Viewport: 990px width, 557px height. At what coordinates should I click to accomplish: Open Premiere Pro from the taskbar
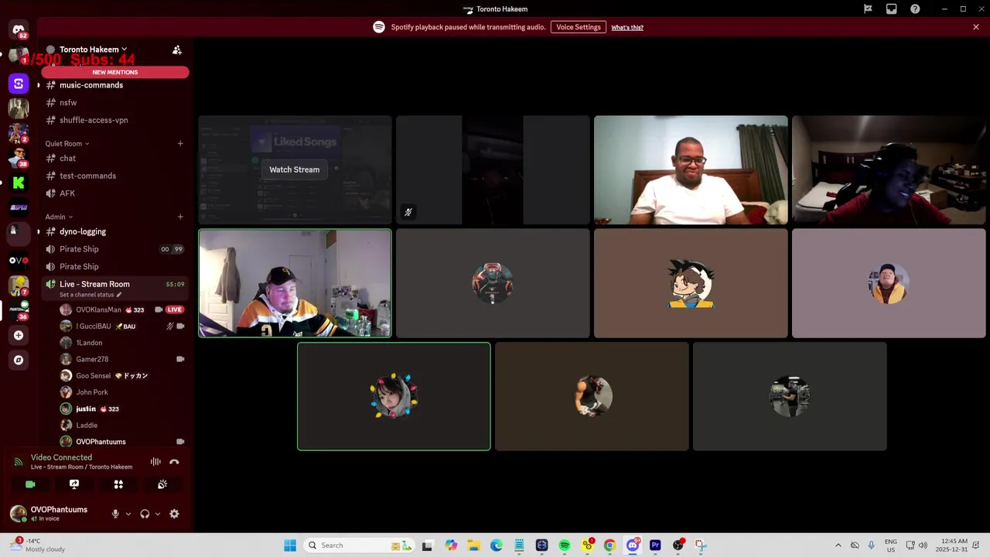[x=655, y=545]
